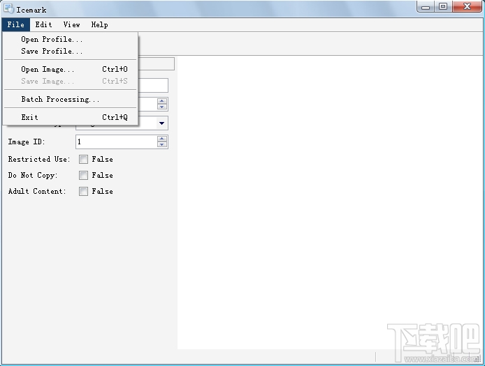This screenshot has height=366, width=485.
Task: Open the Help menu
Action: coord(100,24)
